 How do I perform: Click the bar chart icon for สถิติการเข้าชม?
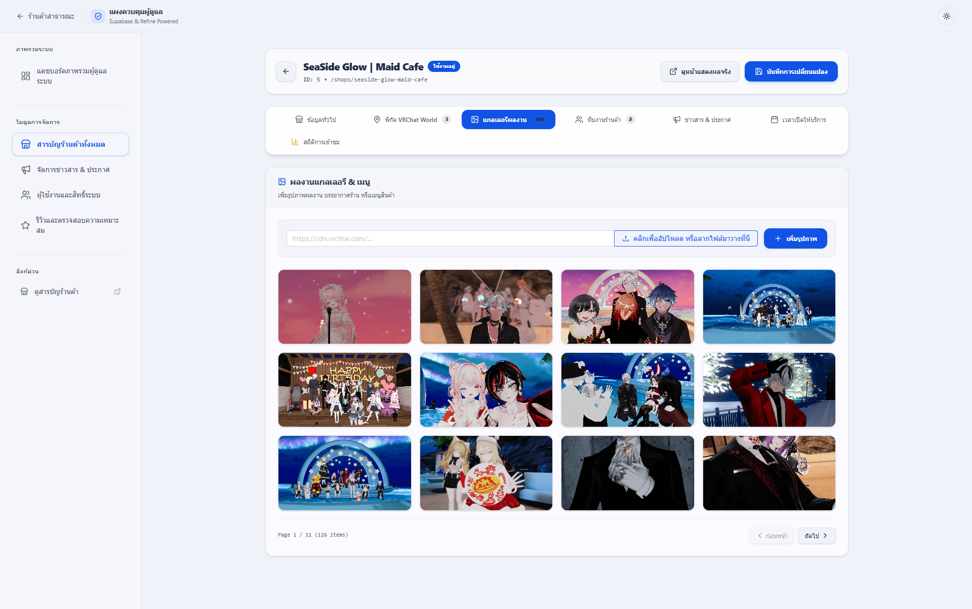[295, 142]
